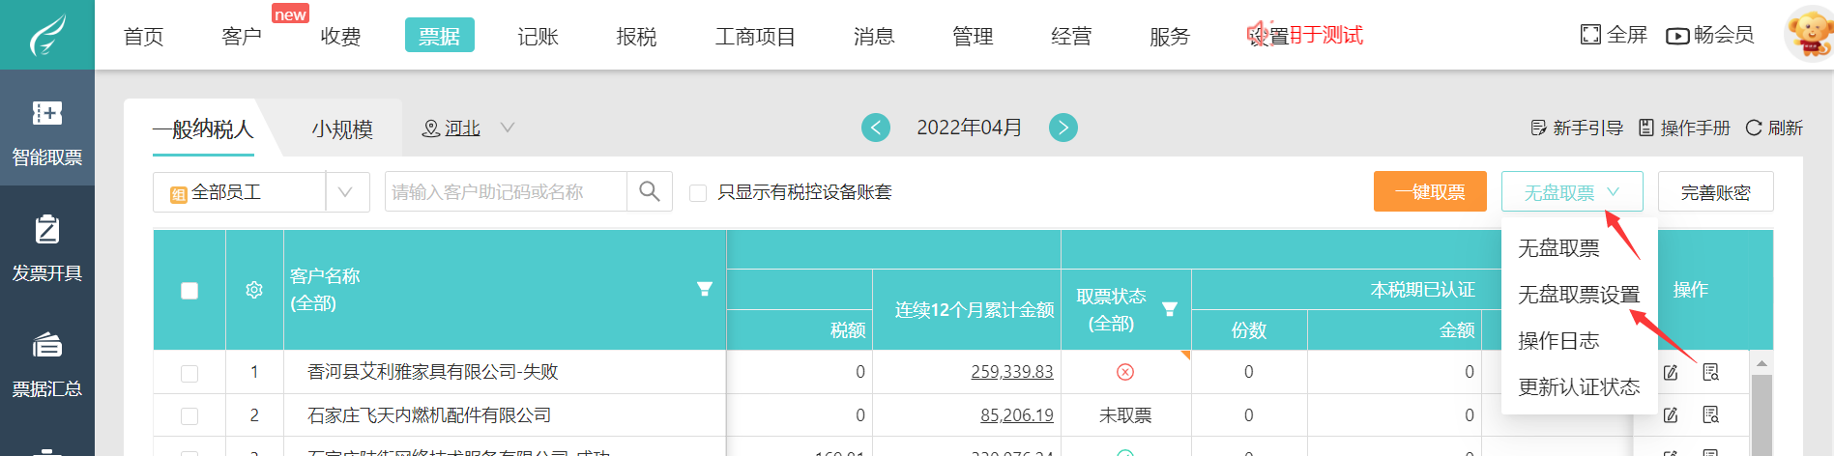Toggle the select-all header checkbox
This screenshot has height=456, width=1834.
pos(189,290)
